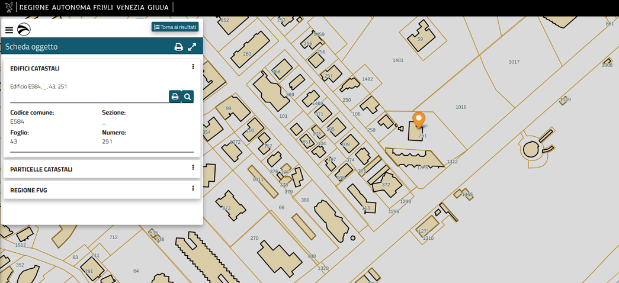Open the hamburger main menu
The width and height of the screenshot is (619, 283).
9,30
